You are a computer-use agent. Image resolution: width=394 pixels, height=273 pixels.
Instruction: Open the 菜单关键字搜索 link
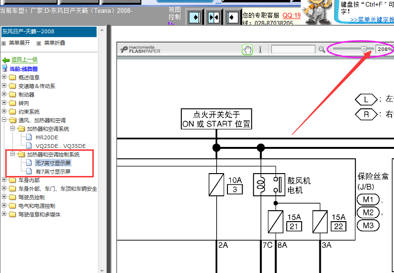[x=372, y=19]
